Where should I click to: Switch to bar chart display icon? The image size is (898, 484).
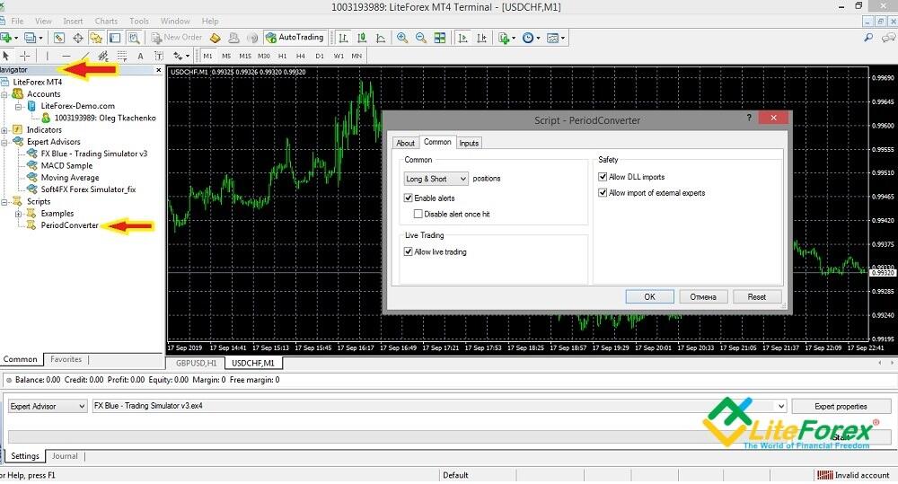coord(343,38)
